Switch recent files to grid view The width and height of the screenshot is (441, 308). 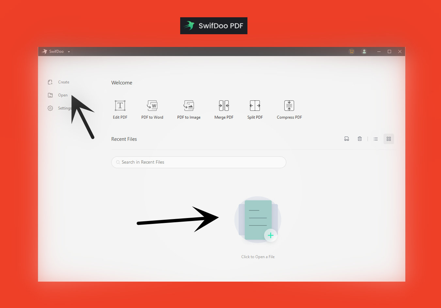389,139
